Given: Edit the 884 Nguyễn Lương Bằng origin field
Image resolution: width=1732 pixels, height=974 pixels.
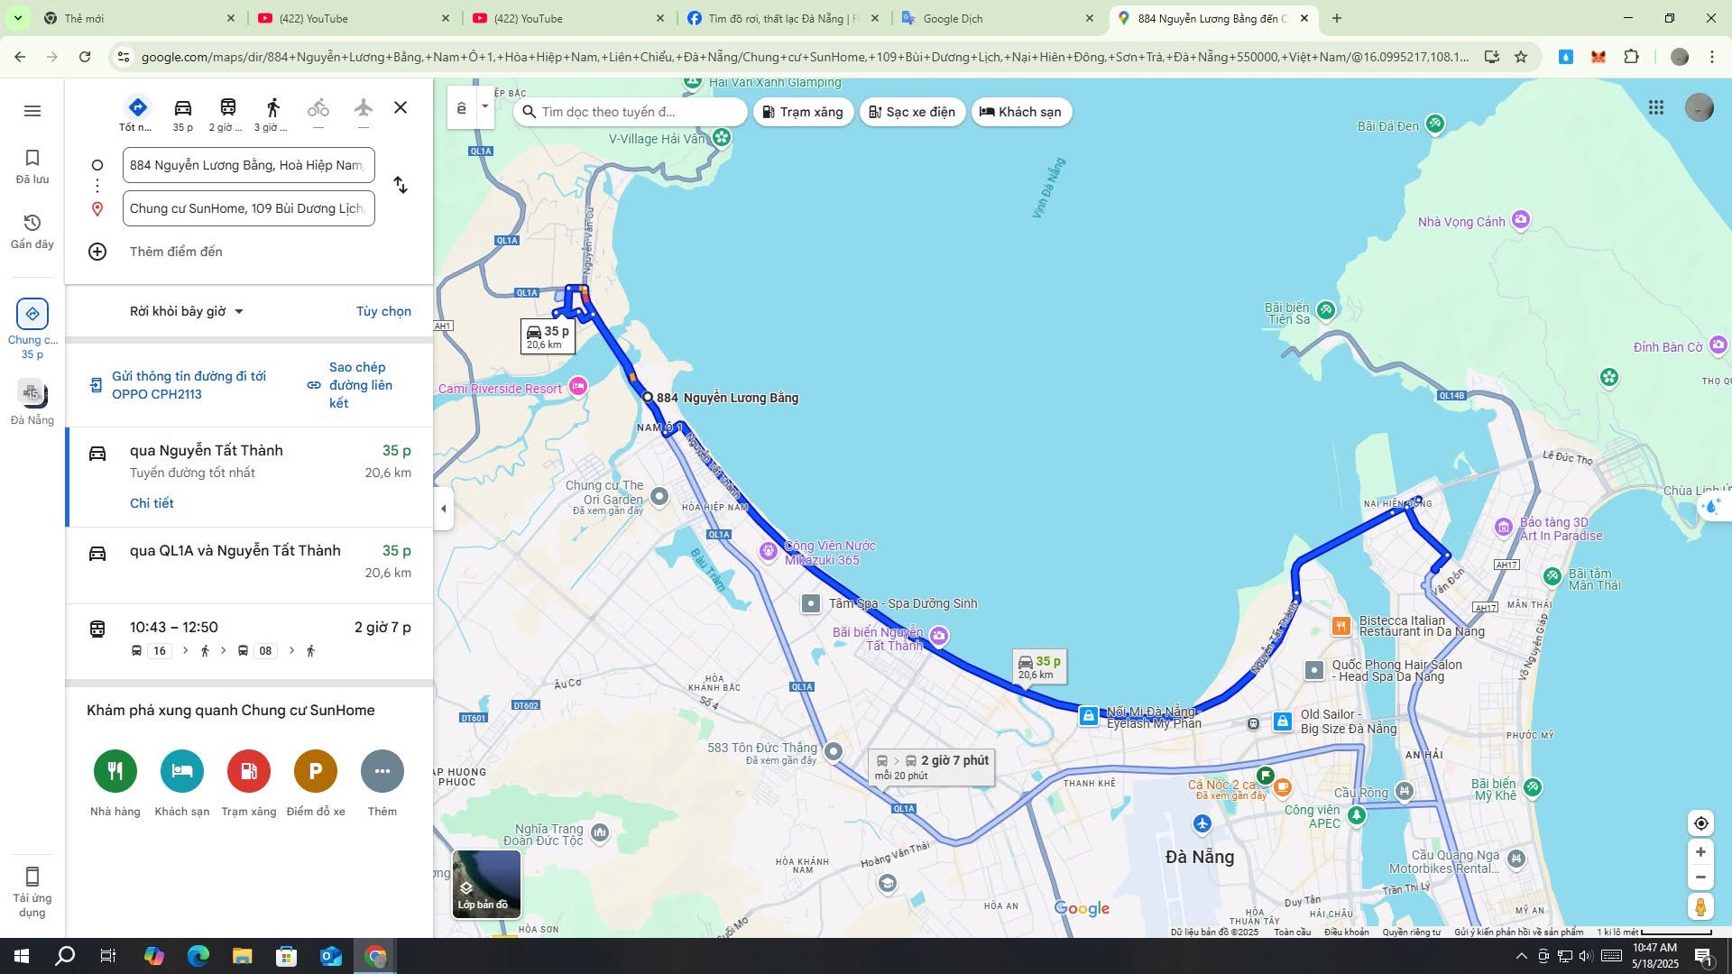Looking at the screenshot, I should coord(249,165).
